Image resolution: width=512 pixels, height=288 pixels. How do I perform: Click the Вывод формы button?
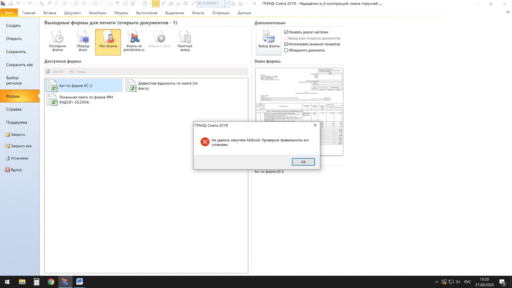[x=269, y=42]
